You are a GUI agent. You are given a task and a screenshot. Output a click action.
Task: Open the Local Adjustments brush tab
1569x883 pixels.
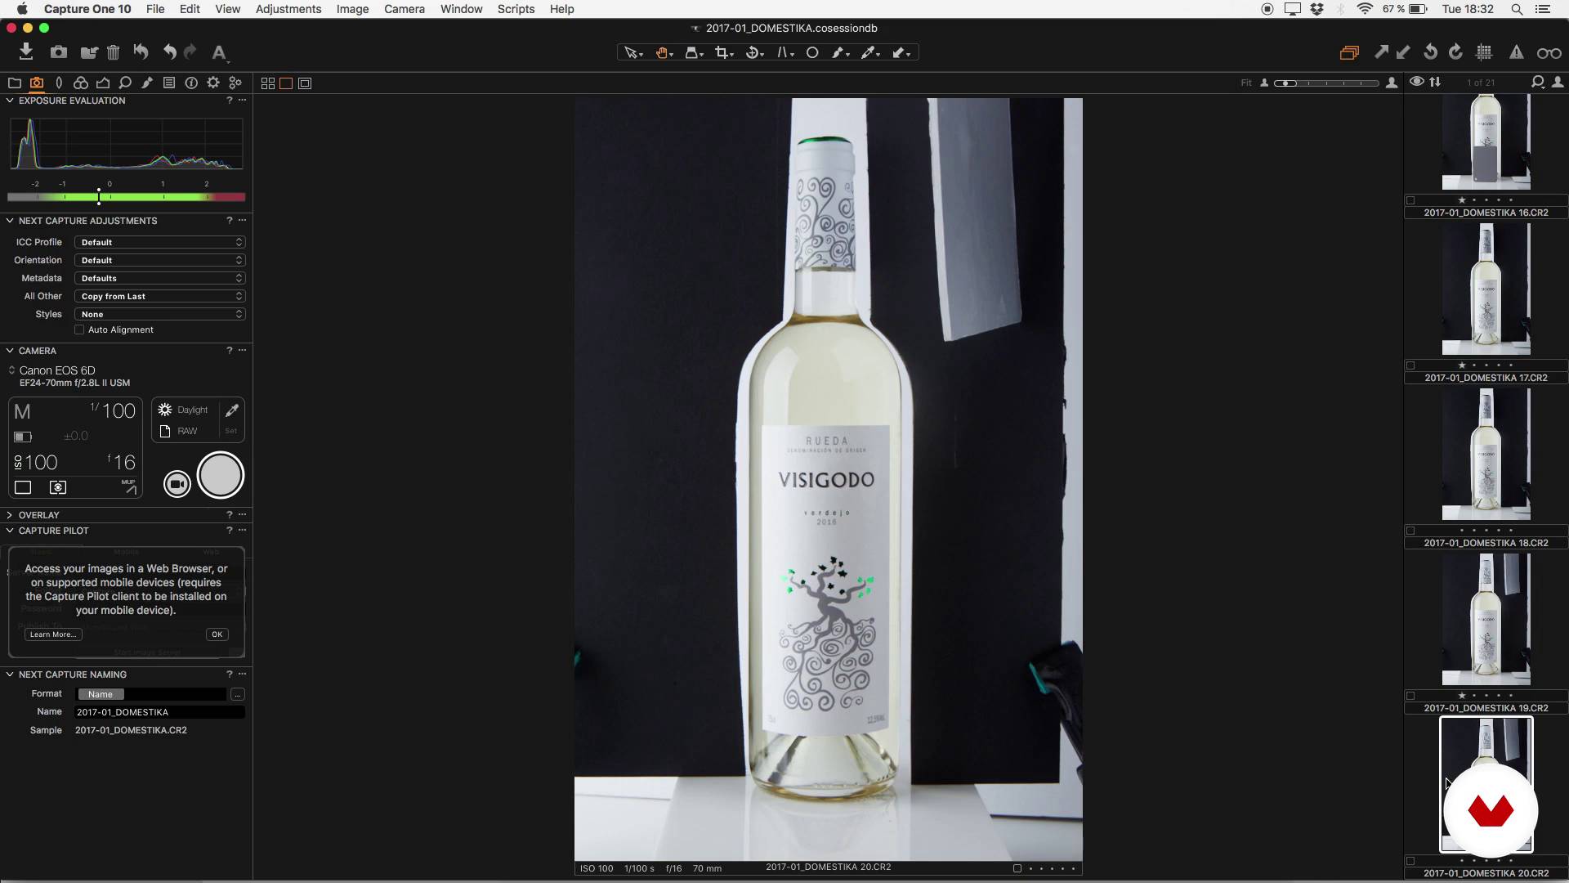tap(147, 83)
